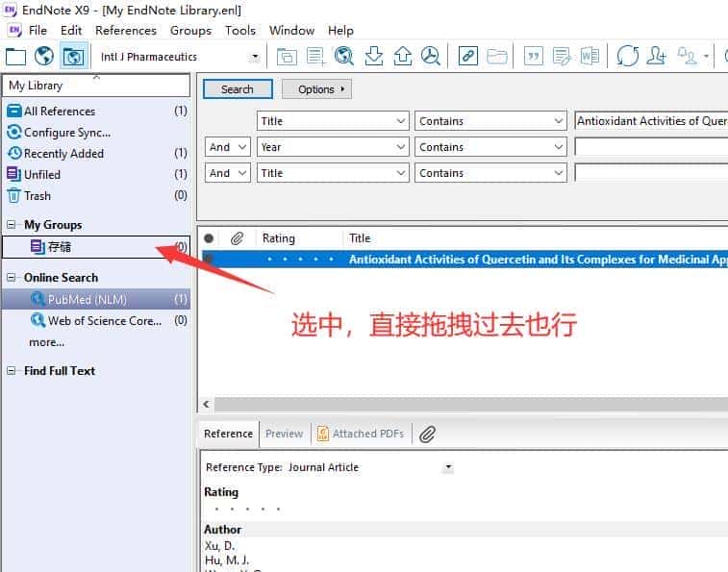Open third row Title field dropdown

click(x=333, y=173)
